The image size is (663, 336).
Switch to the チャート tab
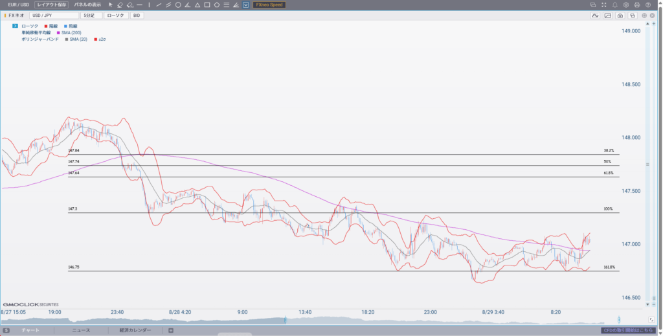click(30, 331)
